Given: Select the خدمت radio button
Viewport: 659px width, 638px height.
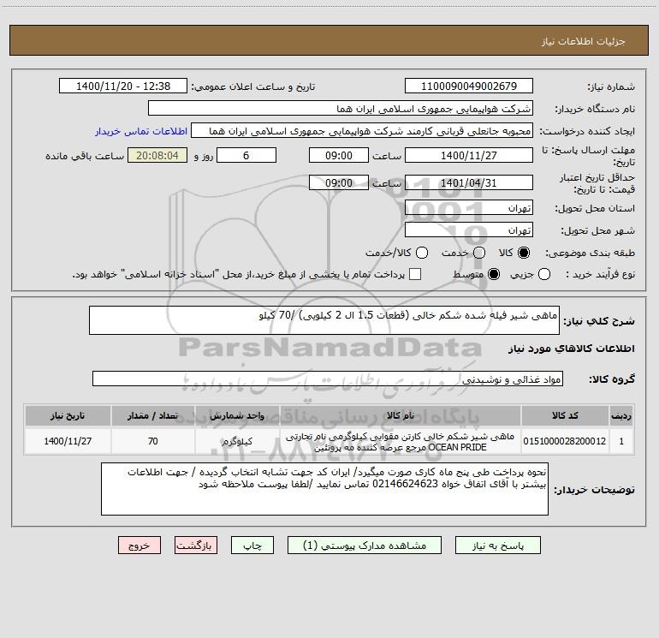Looking at the screenshot, I should pyautogui.click(x=479, y=253).
